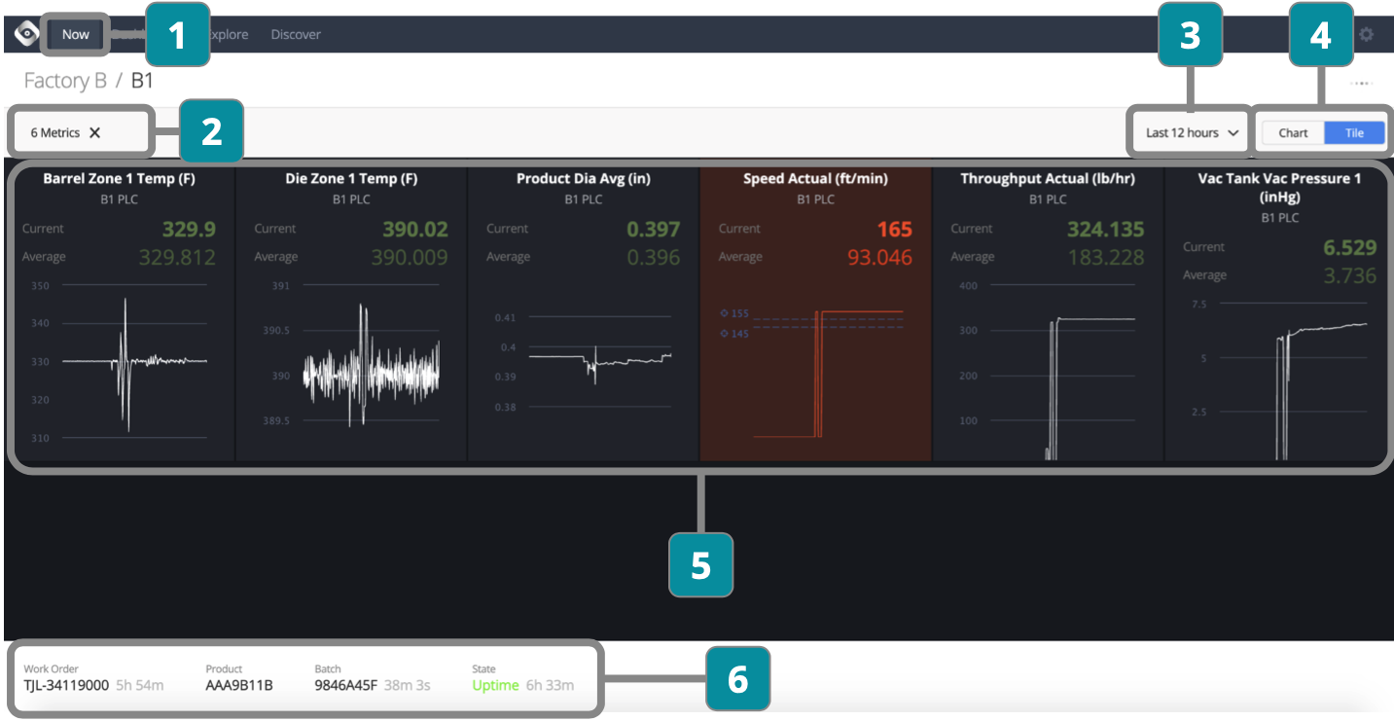Open the ellipsis more options menu
Screen dimensions: 1394x721
(x=1360, y=84)
